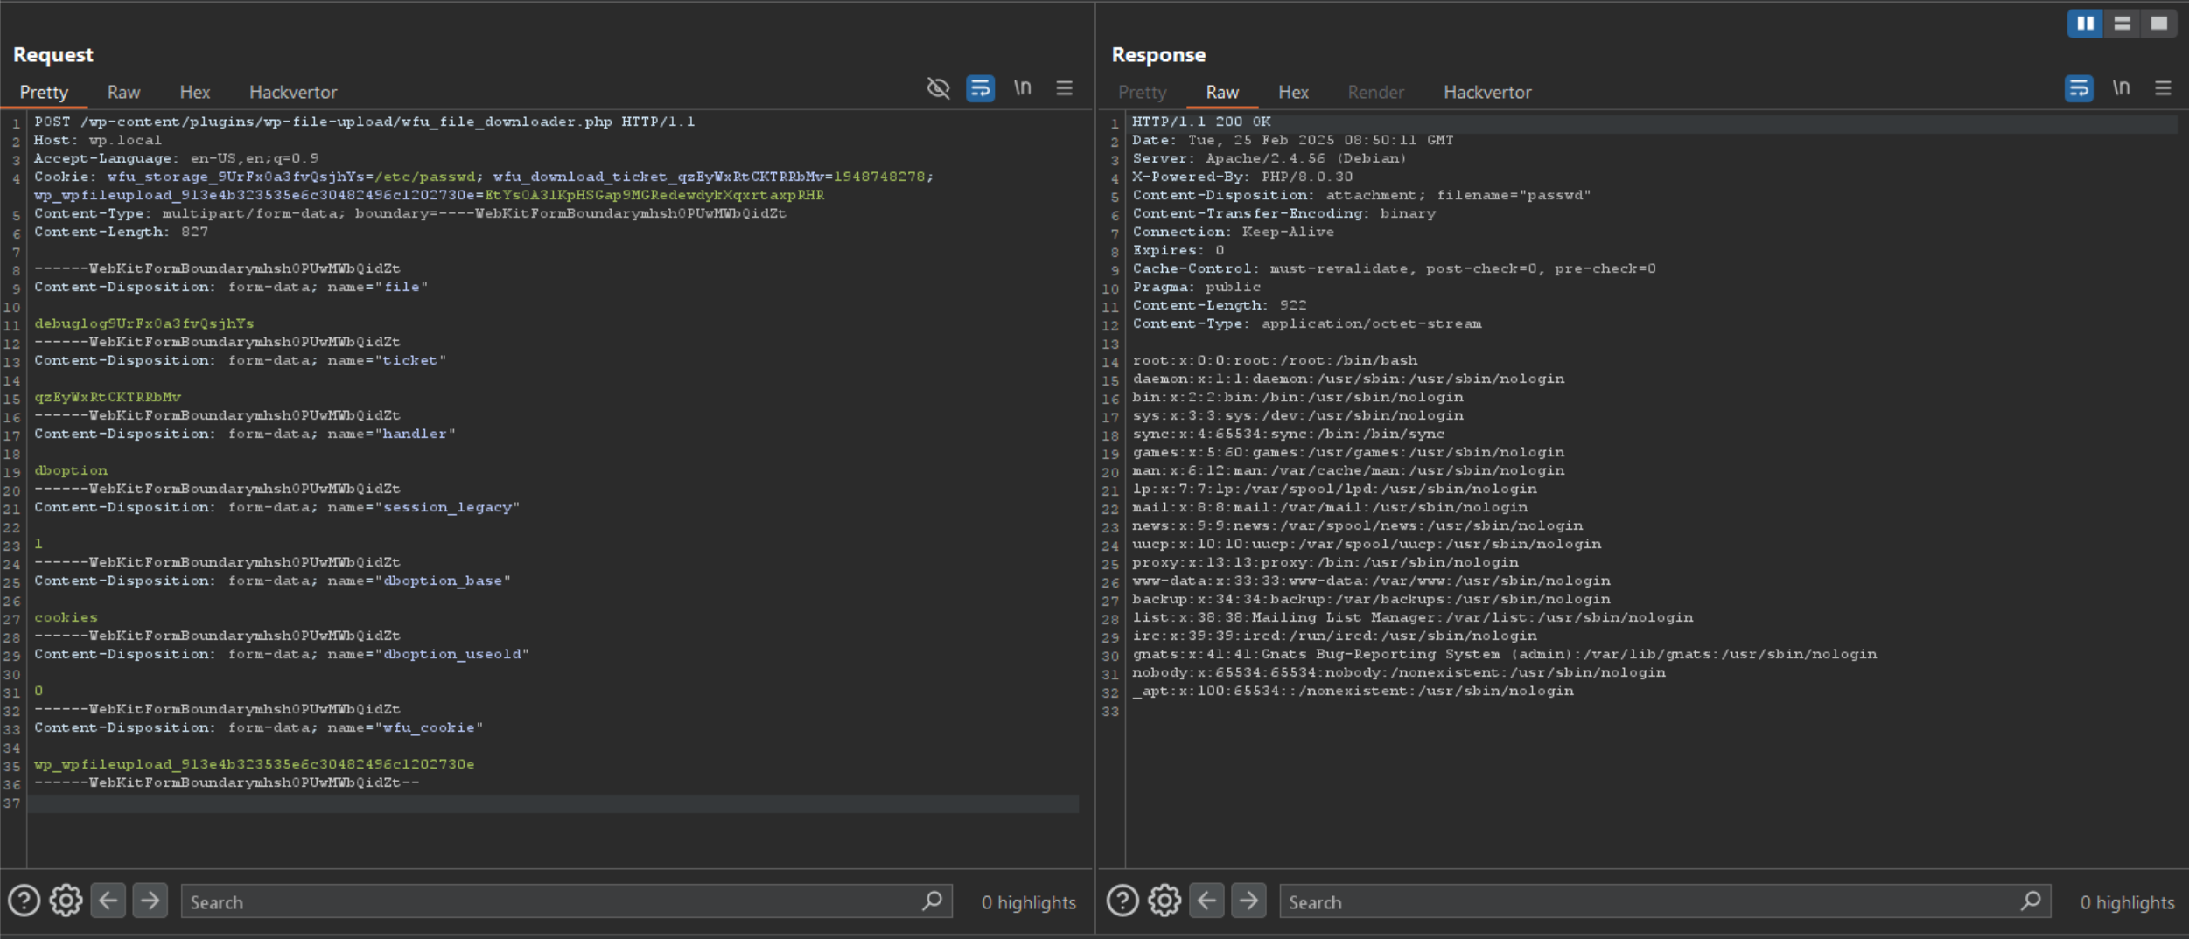Open help icon under Request panel

24,901
